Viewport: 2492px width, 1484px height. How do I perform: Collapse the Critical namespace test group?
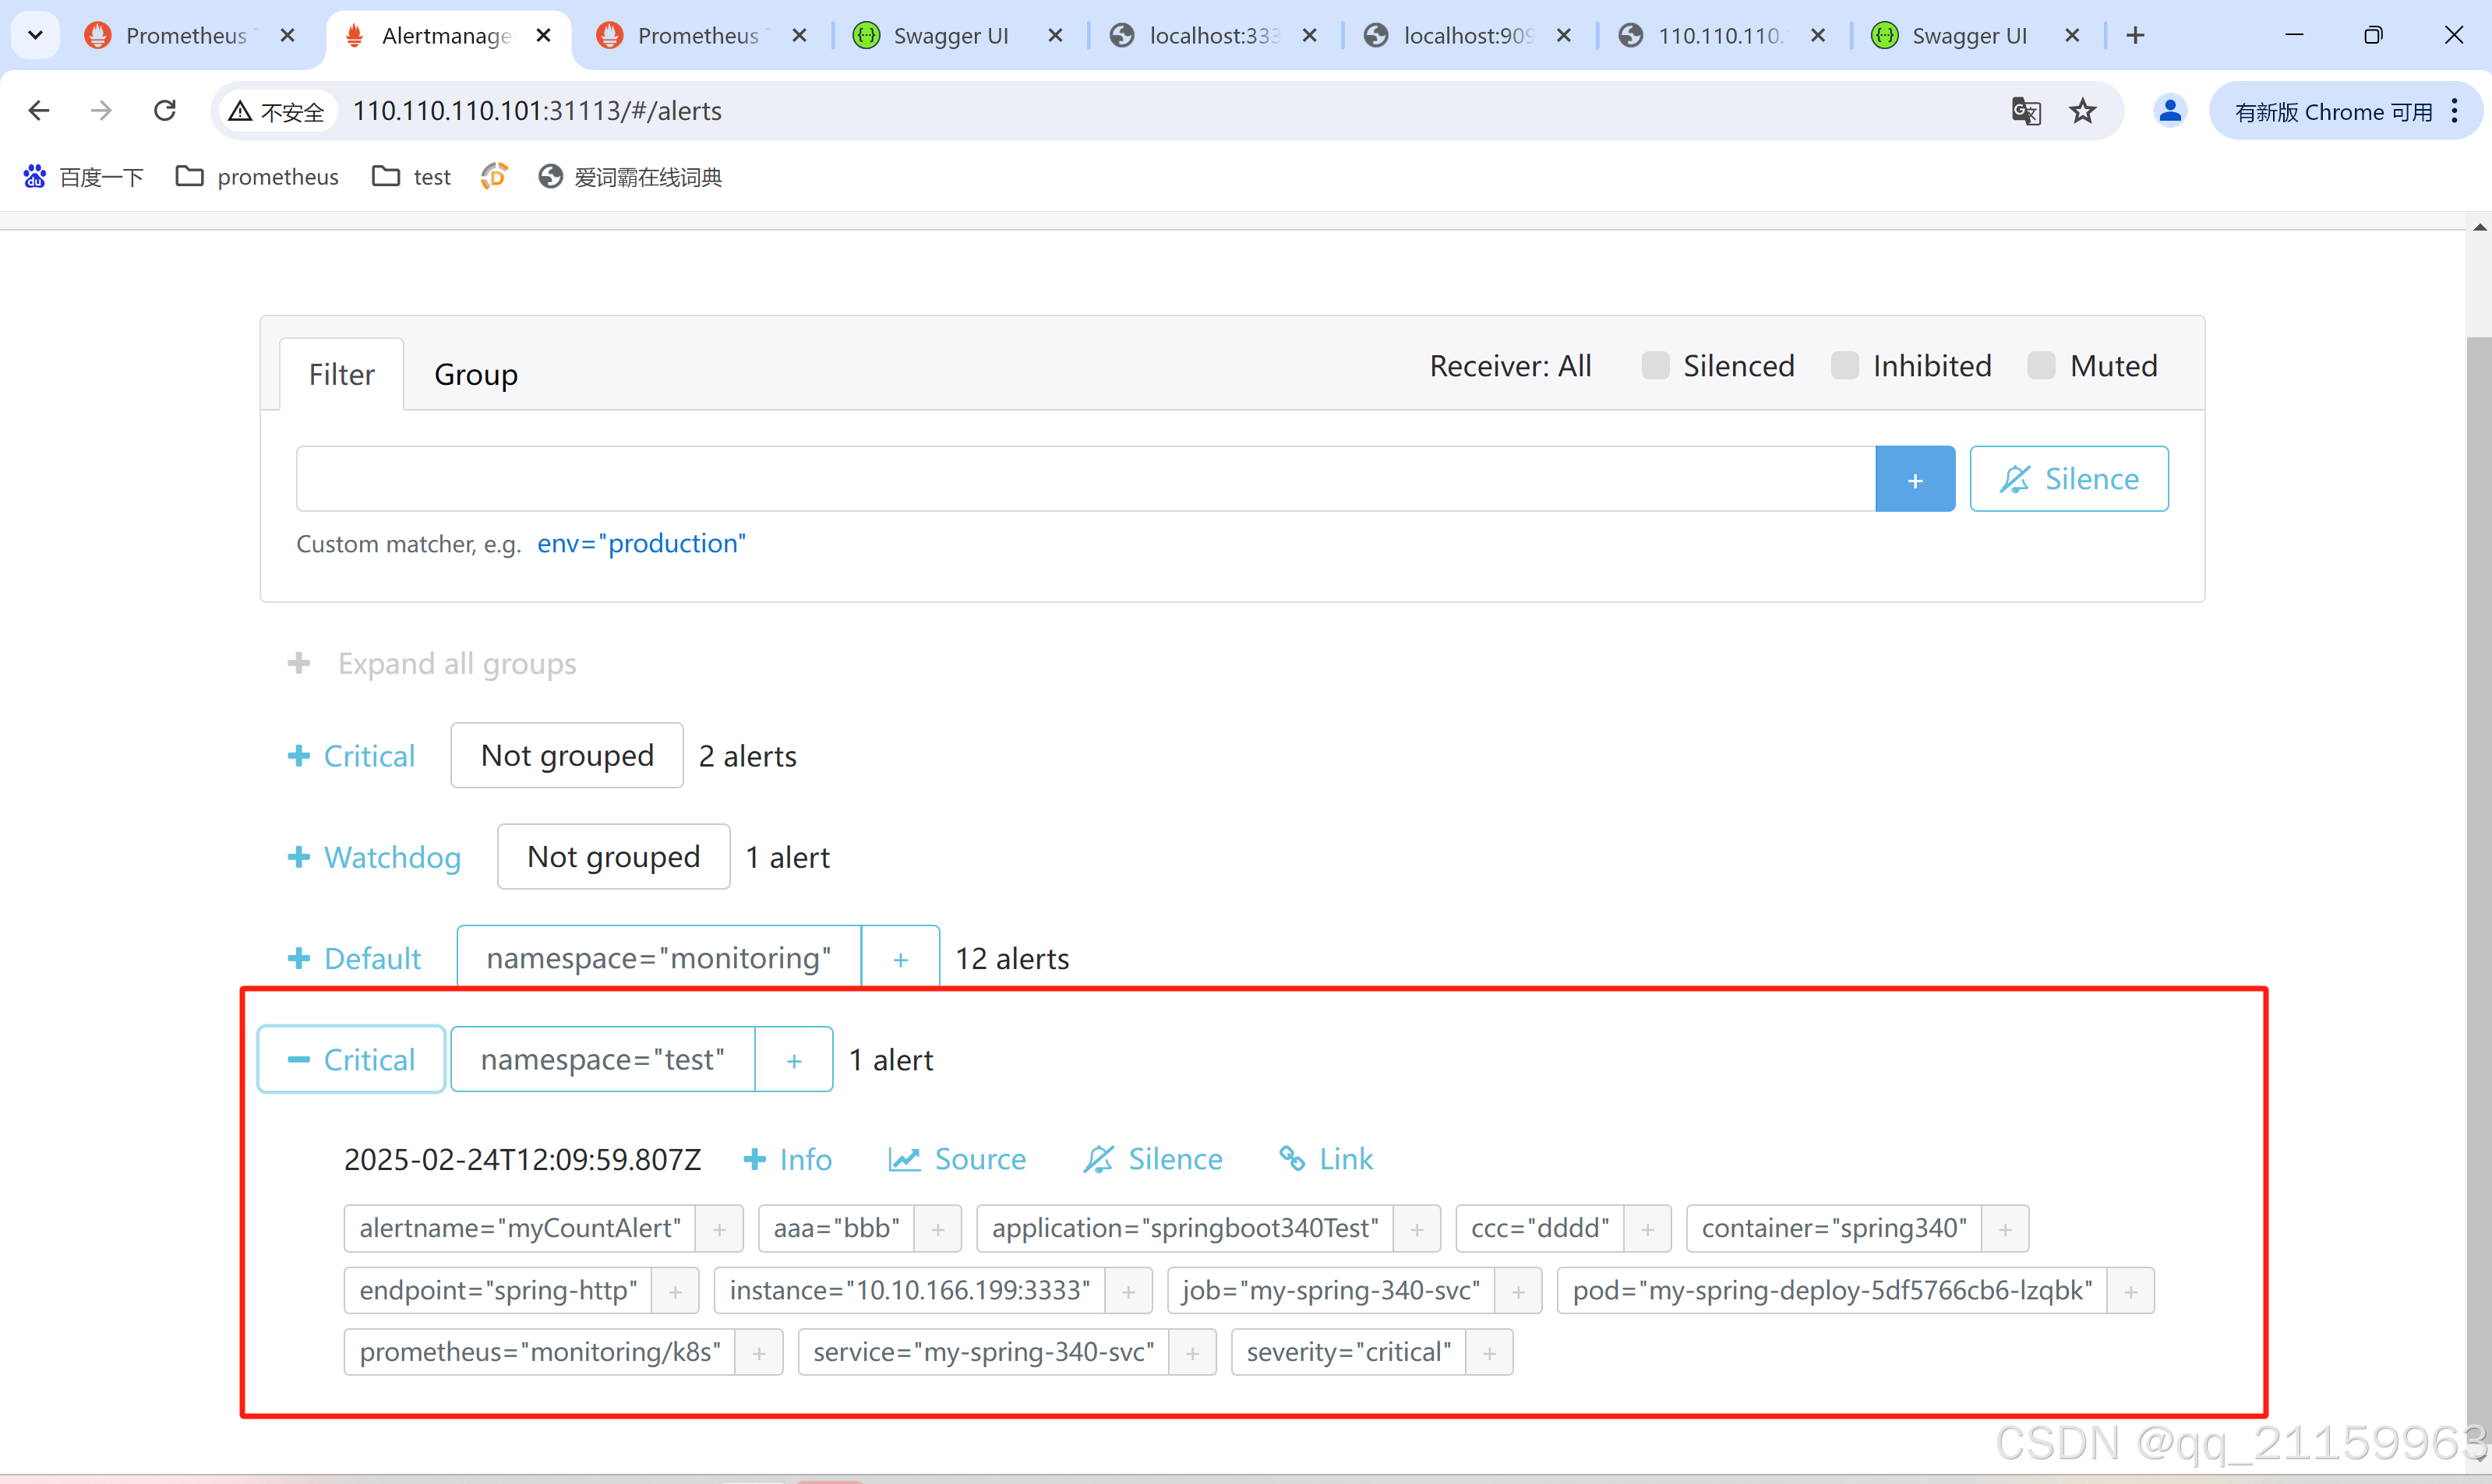(x=351, y=1059)
